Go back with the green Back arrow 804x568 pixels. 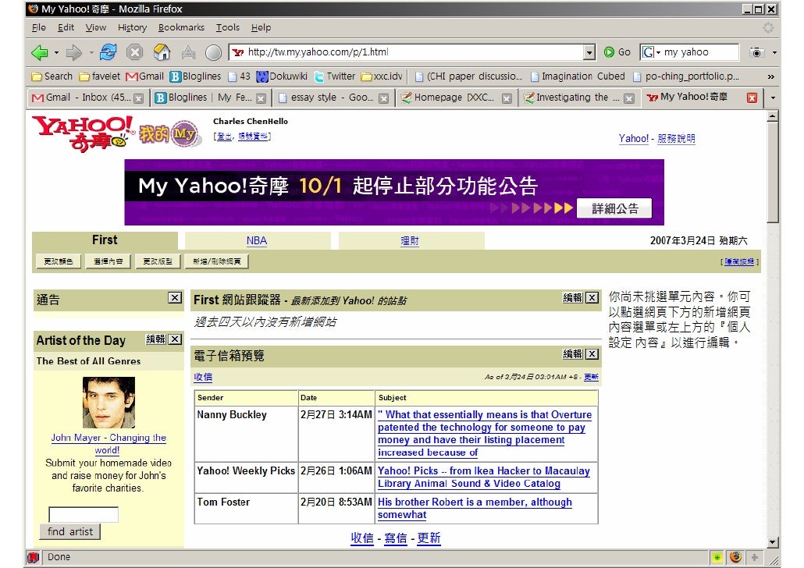tap(40, 52)
